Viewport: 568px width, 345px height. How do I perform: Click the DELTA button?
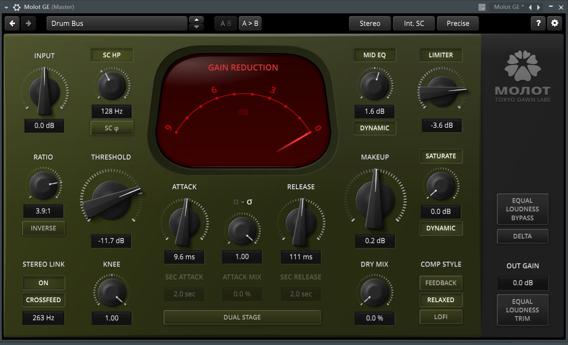tap(522, 236)
